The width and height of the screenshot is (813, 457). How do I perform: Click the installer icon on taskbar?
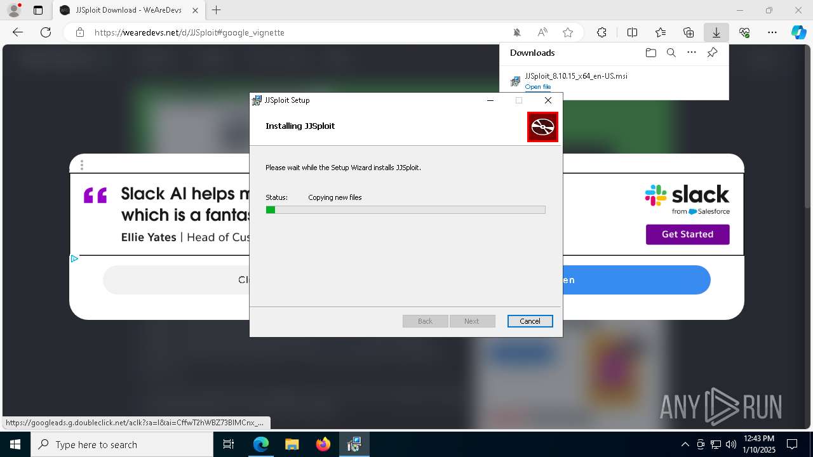coord(354,444)
